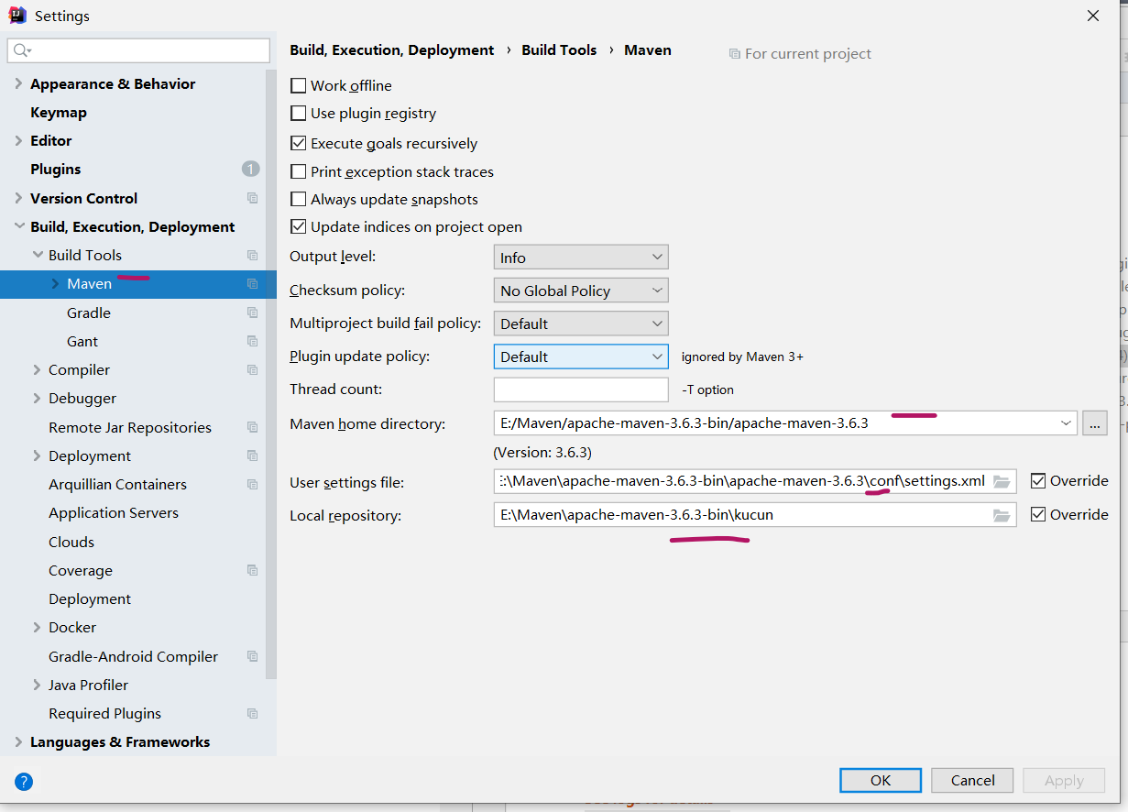
Task: Click Cancel button
Action: pos(972,780)
